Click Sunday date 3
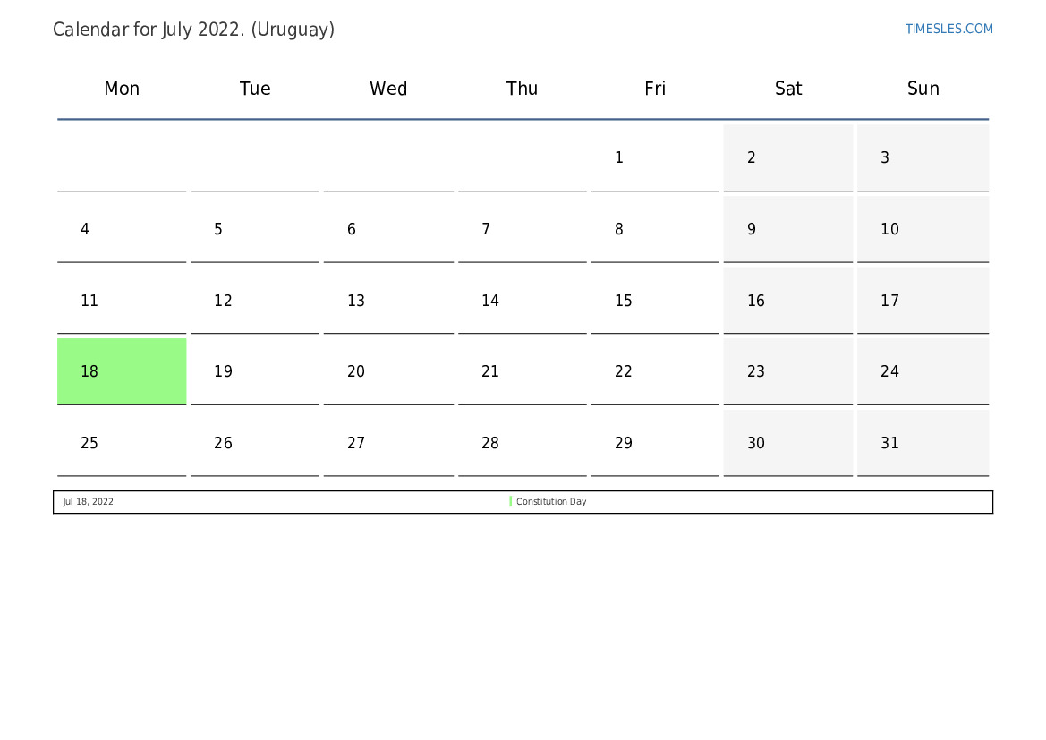This screenshot has width=1046, height=740. pyautogui.click(x=923, y=157)
